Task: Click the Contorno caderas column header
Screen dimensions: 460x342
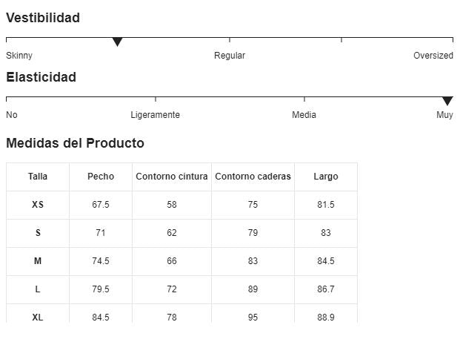Action: point(253,177)
